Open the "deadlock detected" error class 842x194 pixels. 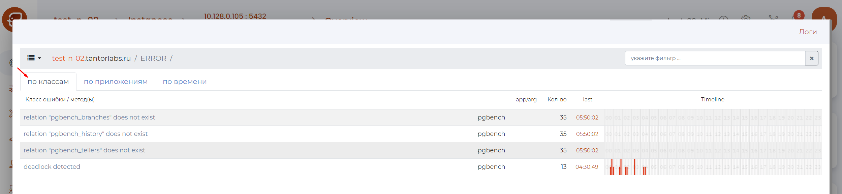click(52, 167)
